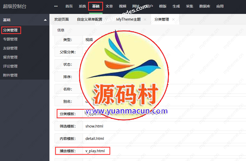Click the 播放模板 field showing v_play.html
The image size is (246, 161).
tap(162, 151)
